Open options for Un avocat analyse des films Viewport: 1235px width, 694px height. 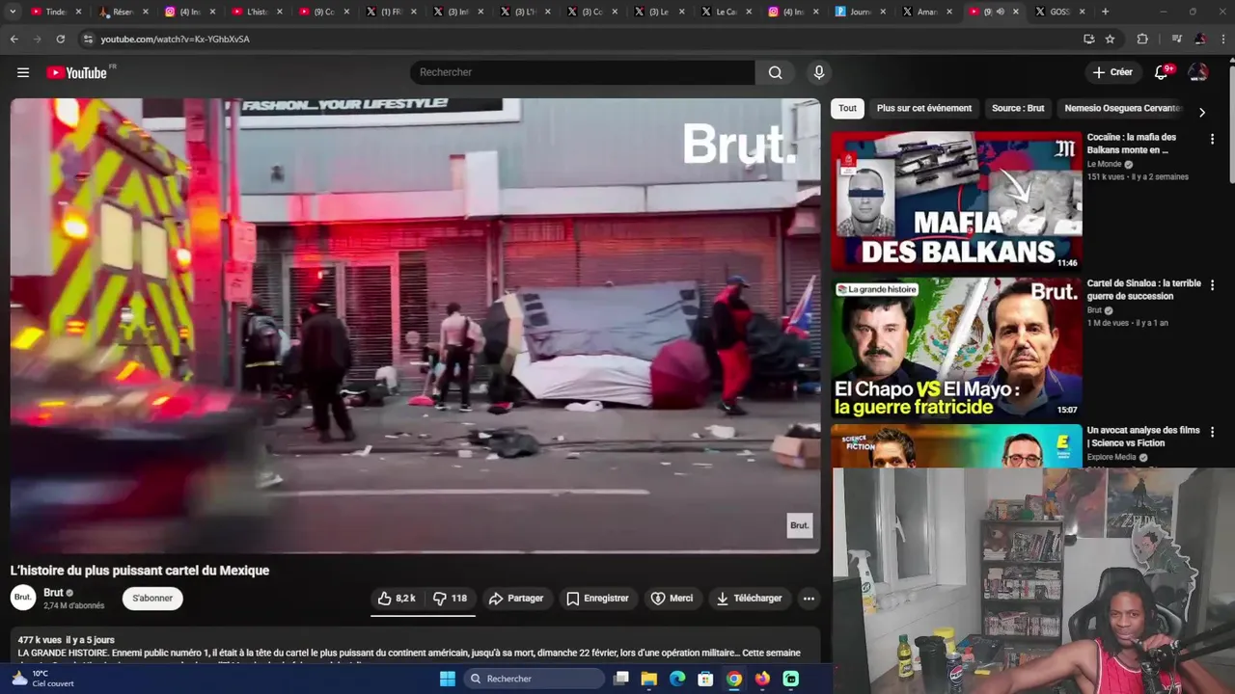pos(1212,432)
